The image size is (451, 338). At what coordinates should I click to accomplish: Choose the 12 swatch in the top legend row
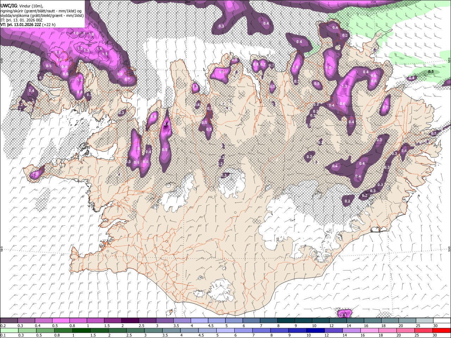tap(337, 321)
